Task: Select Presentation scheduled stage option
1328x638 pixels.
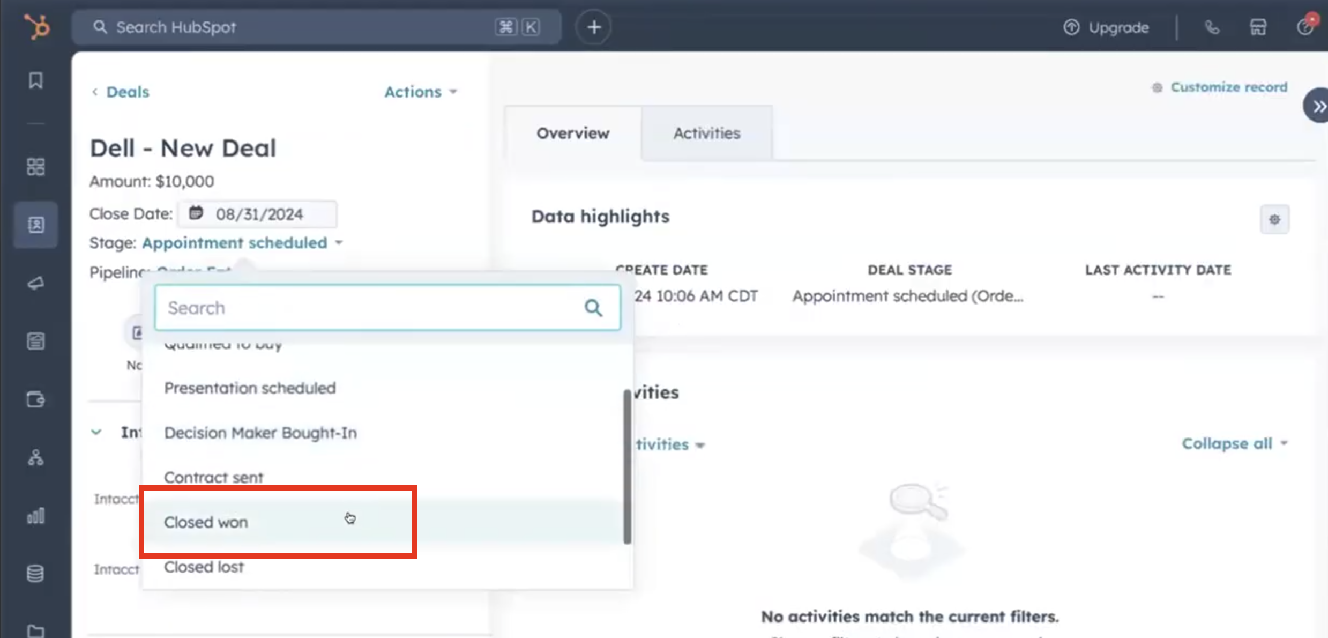Action: point(383,388)
